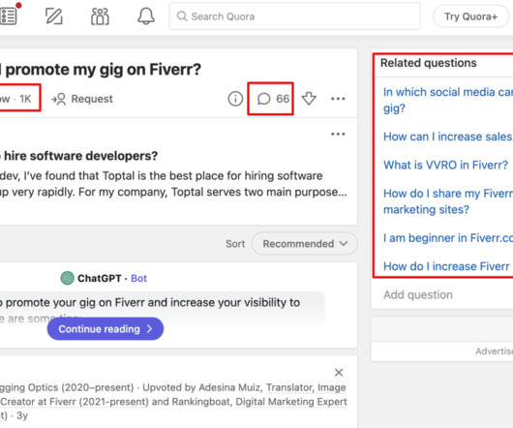Image resolution: width=513 pixels, height=428 pixels.
Task: Open the Answer pencil icon in header
Action: (x=54, y=16)
